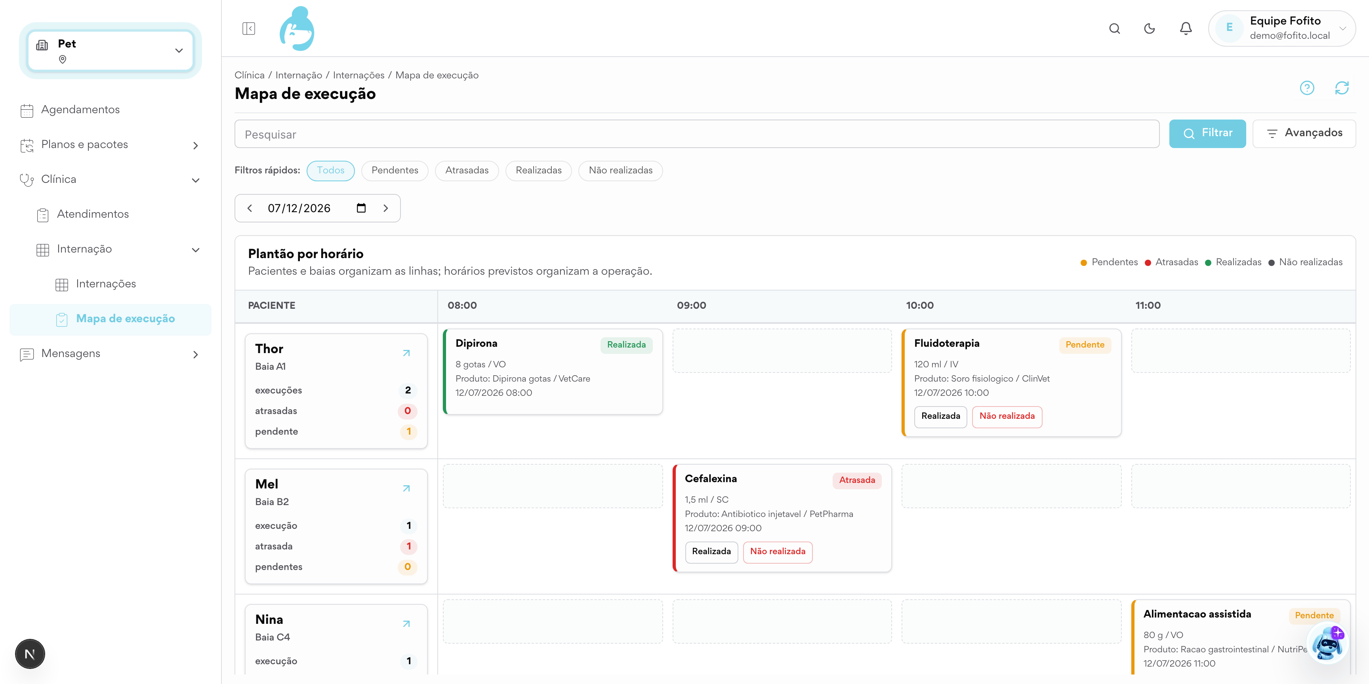The image size is (1369, 684).
Task: Click the Realizadas green legend dot
Action: point(1208,263)
